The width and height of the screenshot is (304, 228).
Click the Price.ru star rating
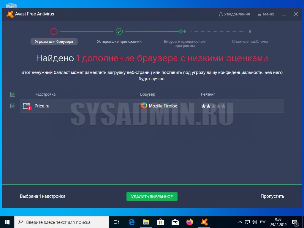pyautogui.click(x=213, y=106)
